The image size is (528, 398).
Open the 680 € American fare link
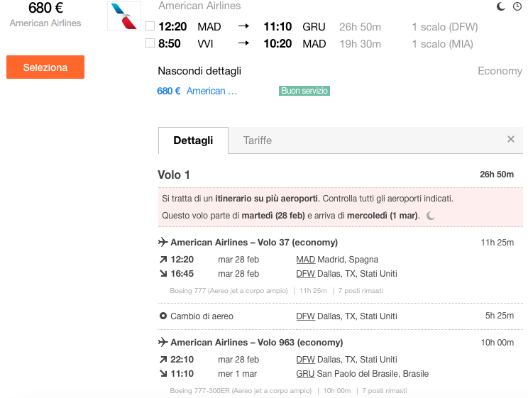tap(197, 91)
